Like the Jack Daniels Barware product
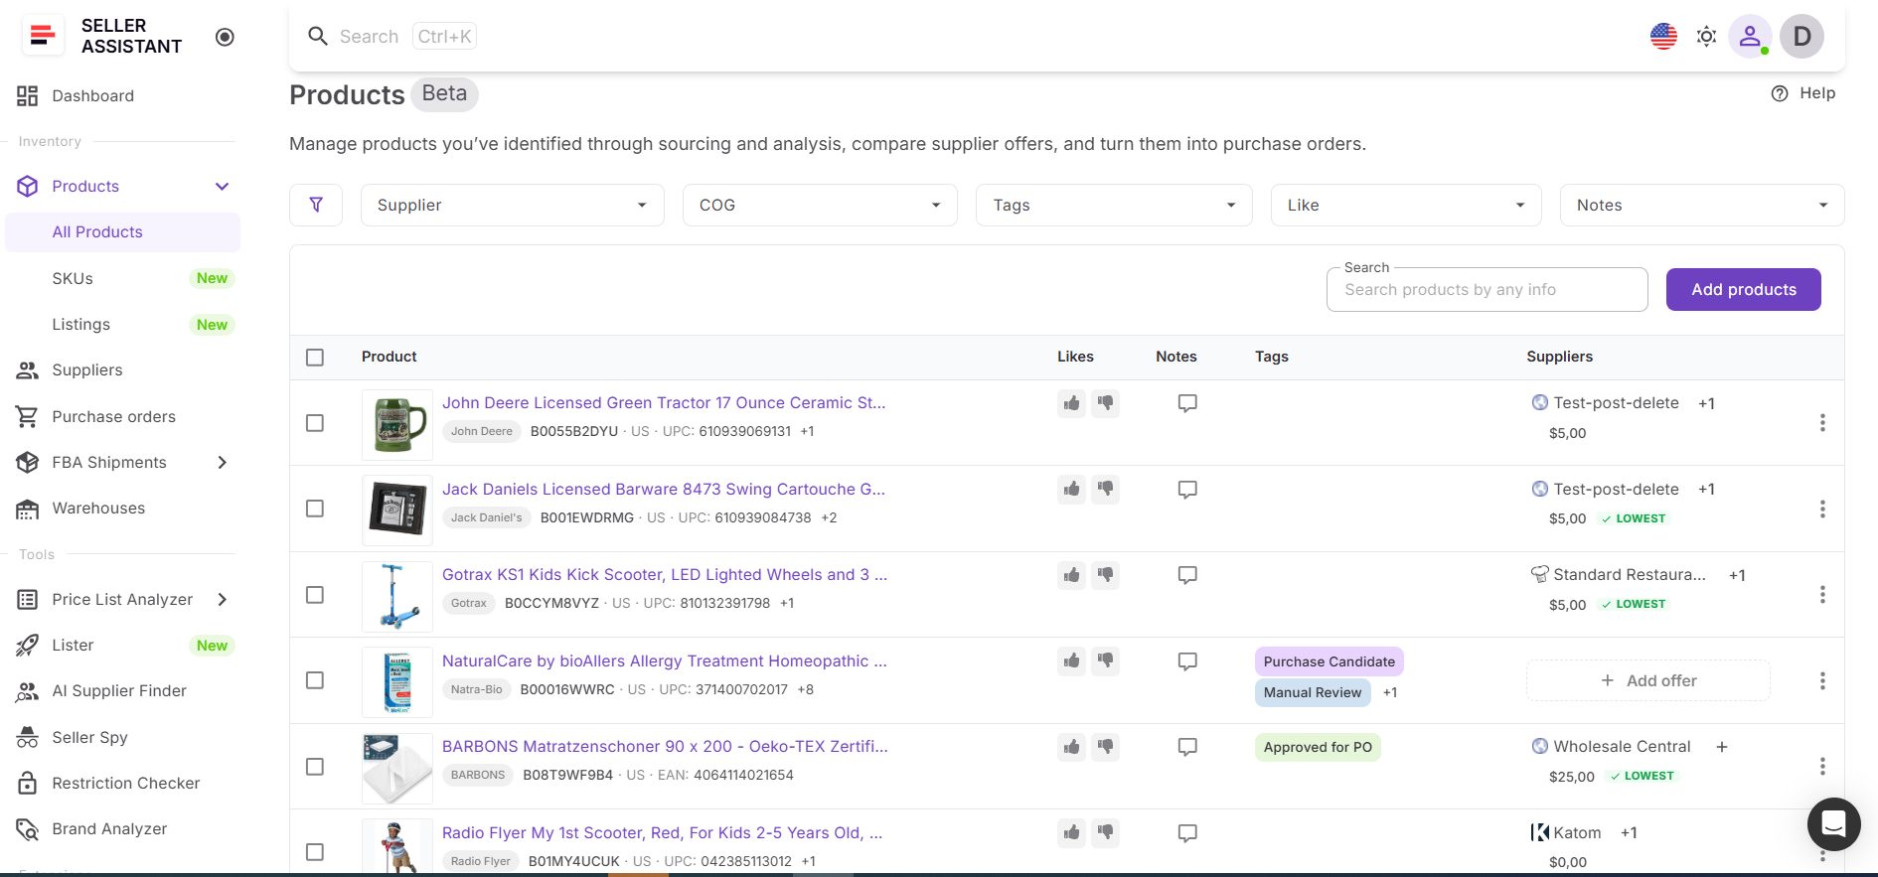This screenshot has width=1878, height=877. 1071,489
